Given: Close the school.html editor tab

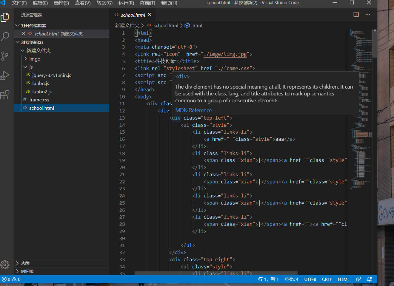Looking at the screenshot, I should pyautogui.click(x=150, y=15).
